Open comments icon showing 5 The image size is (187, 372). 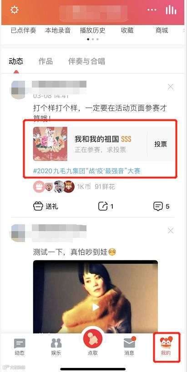click(158, 206)
